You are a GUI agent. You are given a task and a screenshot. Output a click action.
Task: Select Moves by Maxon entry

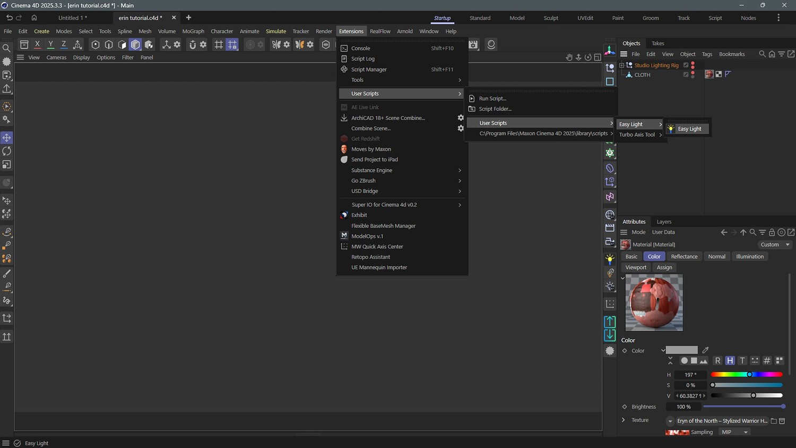tap(402, 149)
